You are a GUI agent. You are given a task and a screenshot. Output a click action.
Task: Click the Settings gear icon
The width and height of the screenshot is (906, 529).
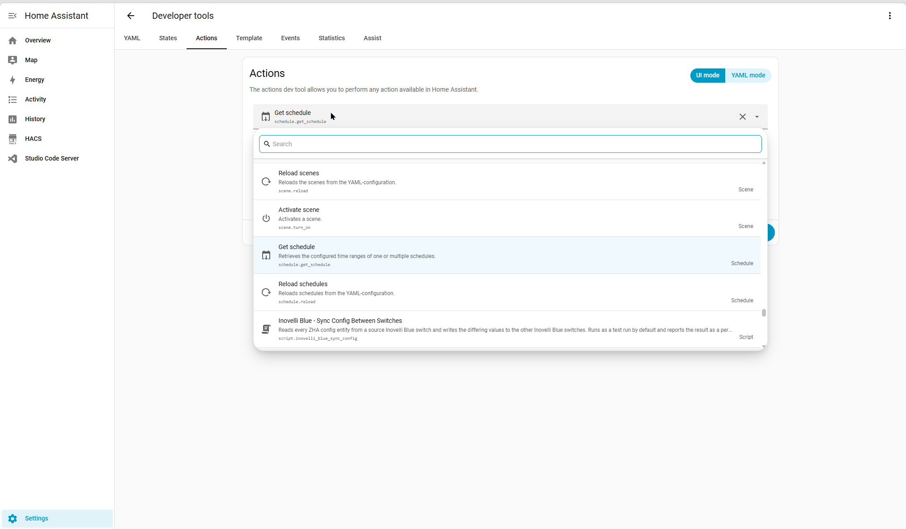click(x=13, y=518)
